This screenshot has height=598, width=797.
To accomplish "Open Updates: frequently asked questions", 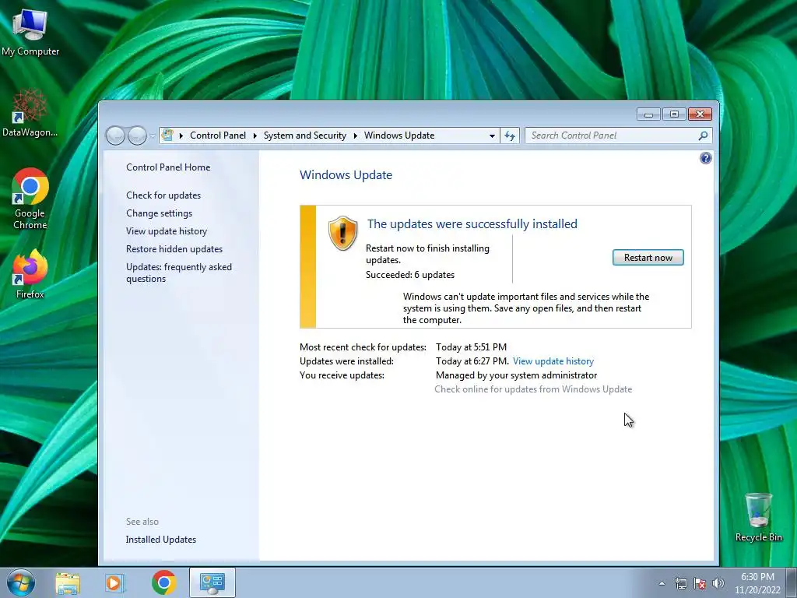I will [x=179, y=273].
